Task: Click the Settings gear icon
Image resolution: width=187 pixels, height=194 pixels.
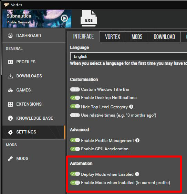Action: point(10,132)
